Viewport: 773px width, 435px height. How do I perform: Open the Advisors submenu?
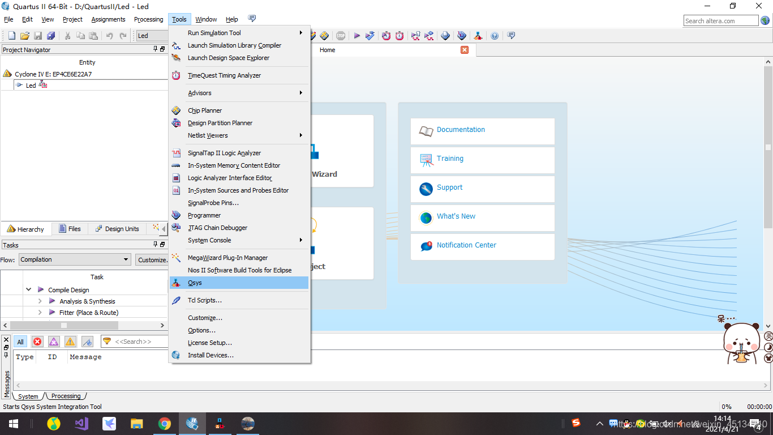coord(239,93)
